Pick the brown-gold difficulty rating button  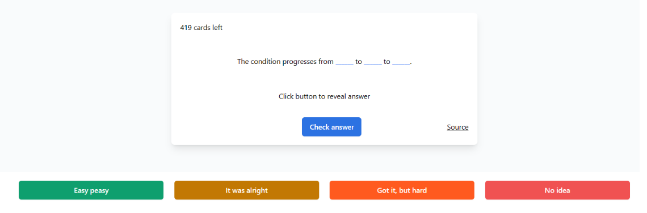click(x=246, y=190)
